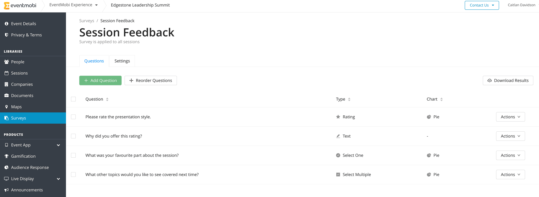Image resolution: width=539 pixels, height=197 pixels.
Task: Click the eventmobi logo icon
Action: pyautogui.click(x=7, y=6)
